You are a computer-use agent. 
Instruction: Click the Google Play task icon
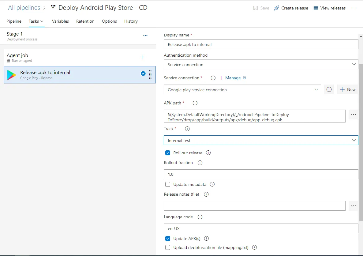click(x=12, y=75)
